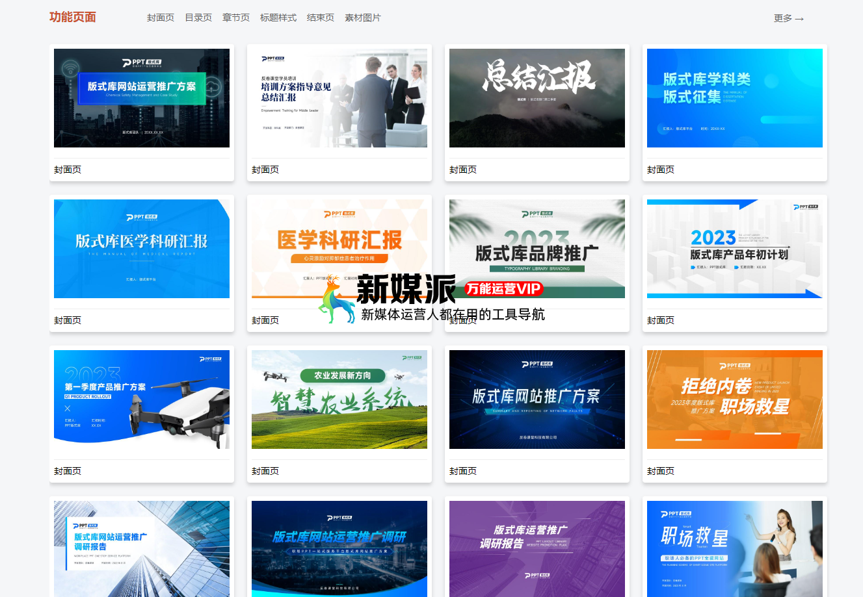Go to the 结束页 tab
Screen dimensions: 863x597
point(321,18)
